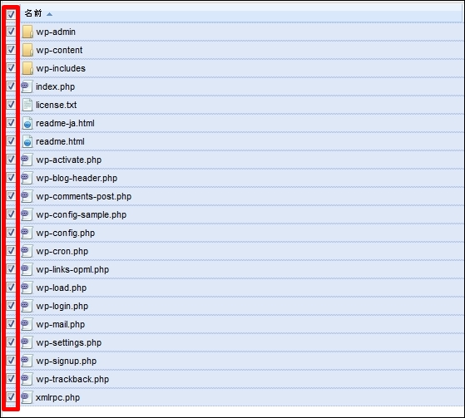Toggle the select-all checkbox in header
Image resolution: width=465 pixels, height=418 pixels.
point(11,14)
